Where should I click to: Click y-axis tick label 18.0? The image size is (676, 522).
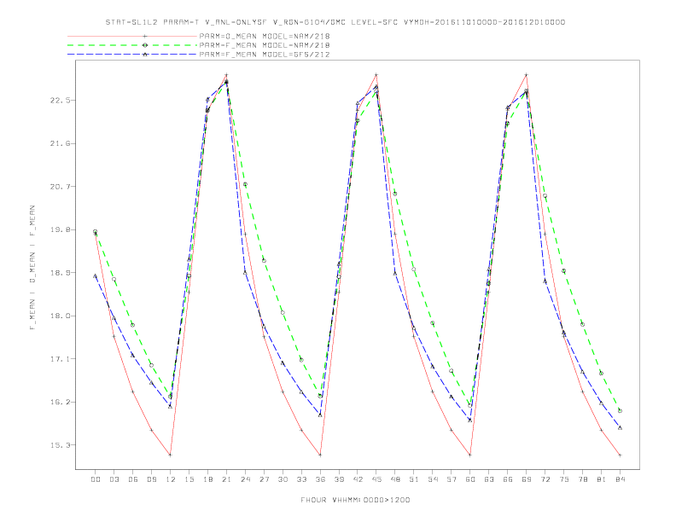(60, 316)
